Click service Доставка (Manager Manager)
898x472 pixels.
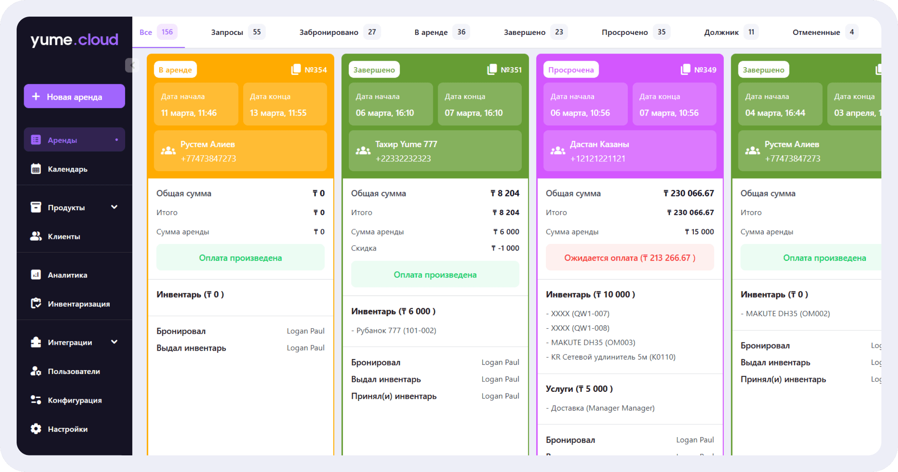tap(600, 408)
